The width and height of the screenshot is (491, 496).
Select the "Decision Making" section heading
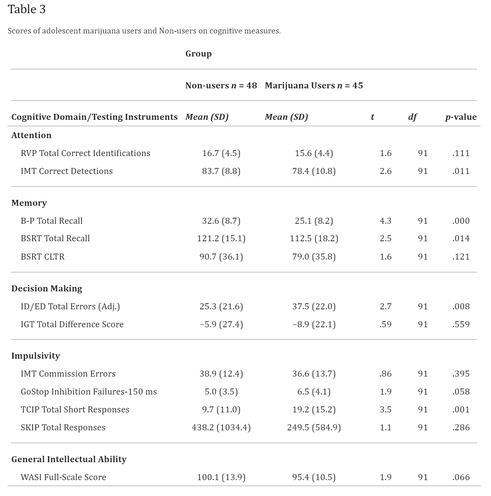(x=47, y=289)
